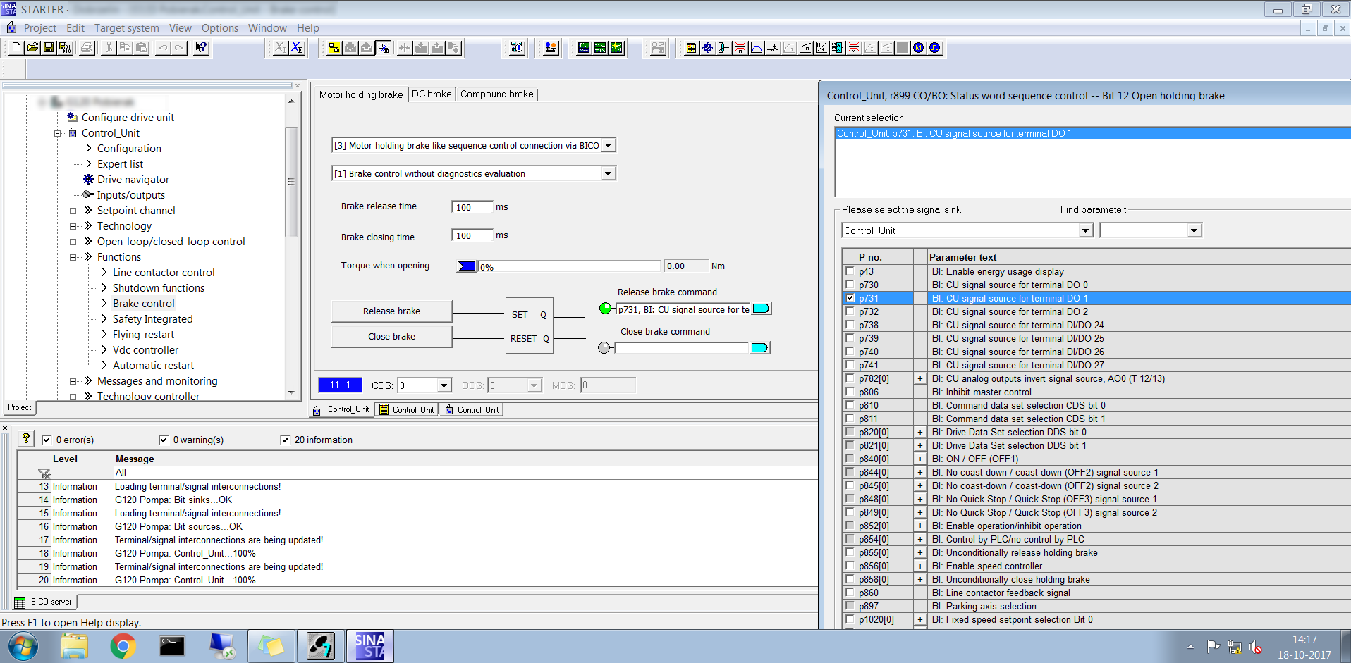Uncheck the p731 terminal DO 1 checkbox
Image resolution: width=1351 pixels, height=663 pixels.
850,298
